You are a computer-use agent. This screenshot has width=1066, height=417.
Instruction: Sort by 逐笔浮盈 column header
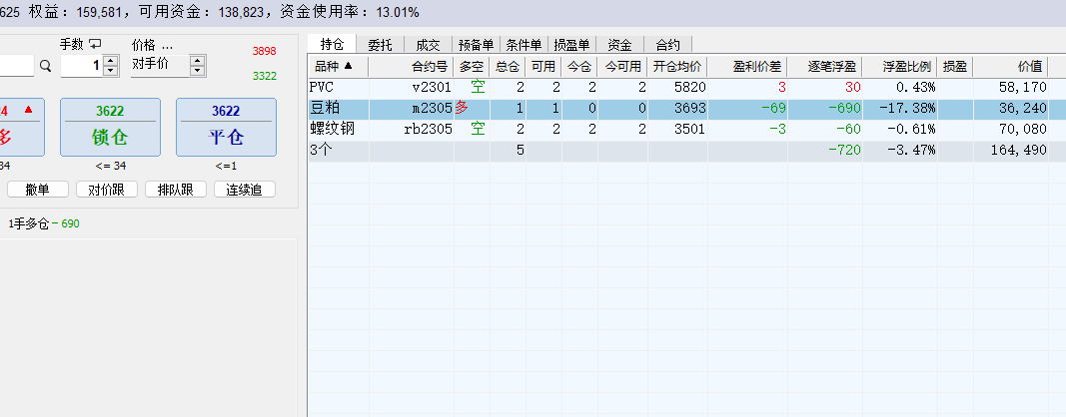[824, 67]
